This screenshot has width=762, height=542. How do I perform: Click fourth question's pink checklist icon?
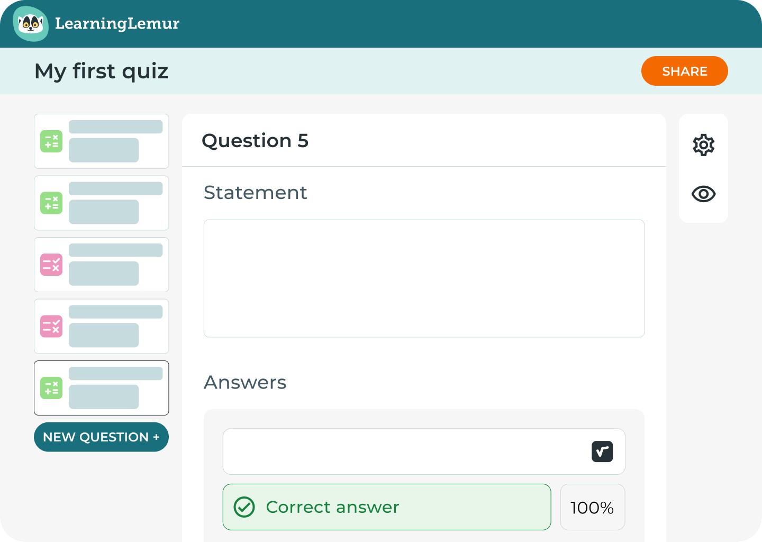point(51,327)
